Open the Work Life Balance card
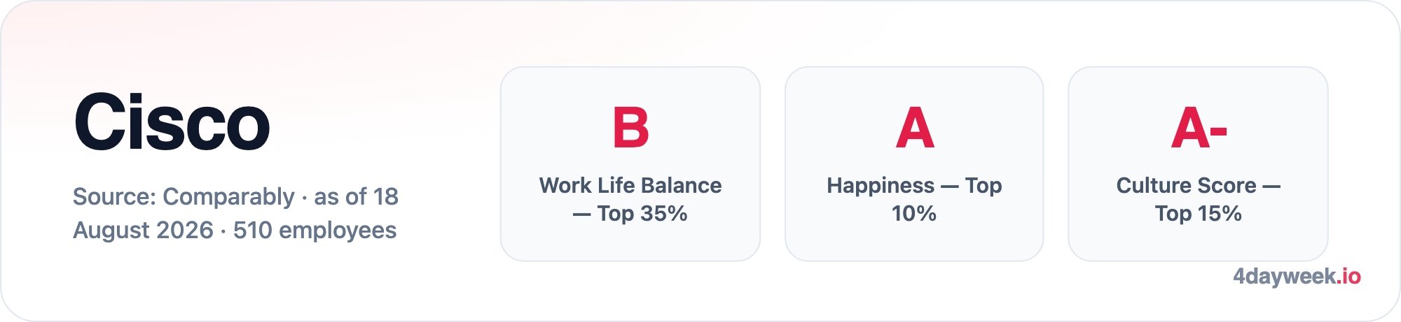The width and height of the screenshot is (1401, 322). pyautogui.click(x=630, y=164)
